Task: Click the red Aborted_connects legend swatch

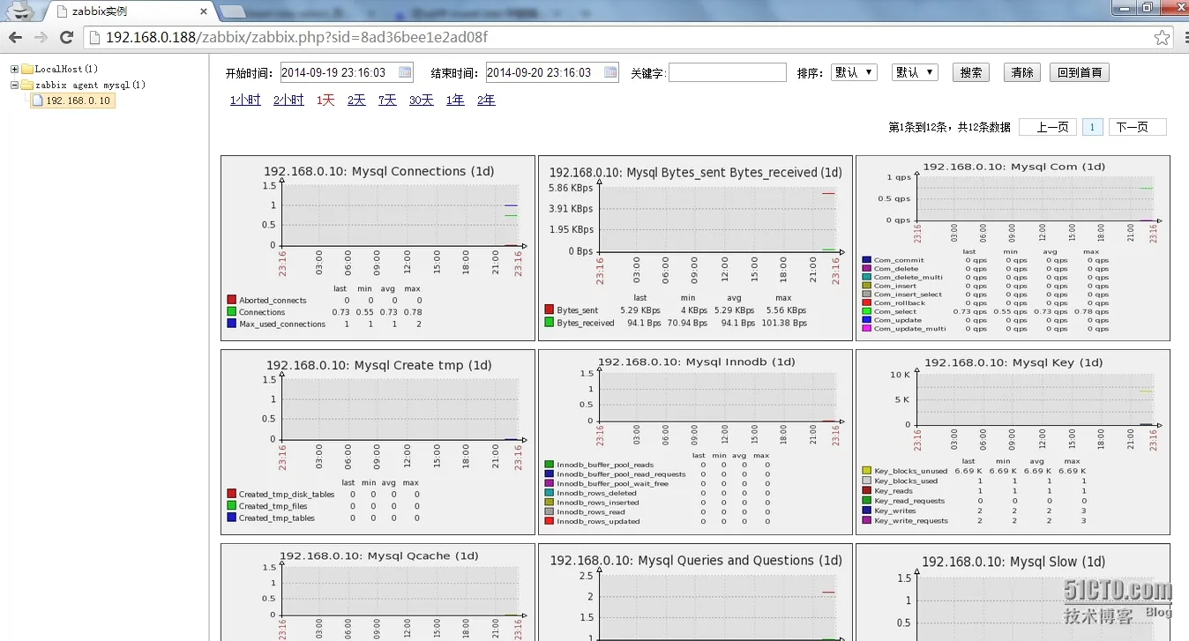Action: point(231,300)
